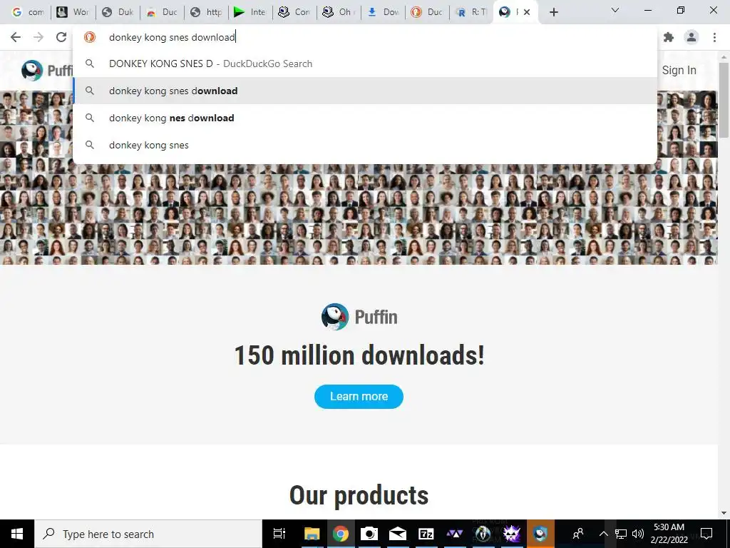Screen dimensions: 730x548
Task: Select suggestion 'donkey kong nes download'
Action: (365, 118)
